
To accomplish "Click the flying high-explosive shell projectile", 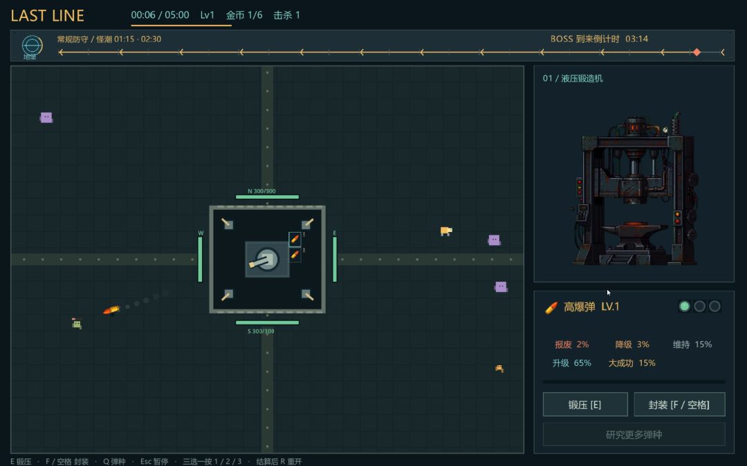I will 111,310.
